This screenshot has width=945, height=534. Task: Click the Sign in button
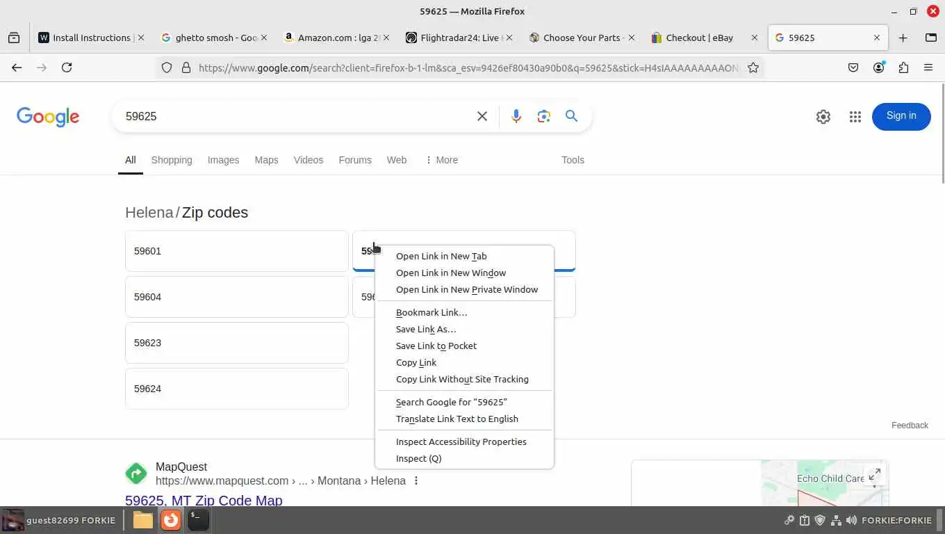click(x=901, y=116)
